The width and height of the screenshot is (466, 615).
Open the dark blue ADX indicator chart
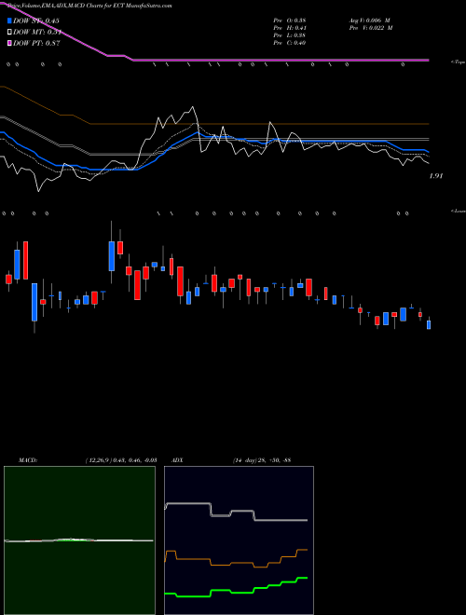(239, 540)
